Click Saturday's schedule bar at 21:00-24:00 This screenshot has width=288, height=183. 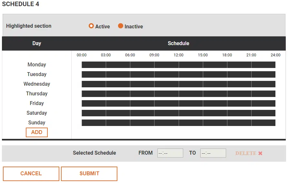(x=263, y=113)
